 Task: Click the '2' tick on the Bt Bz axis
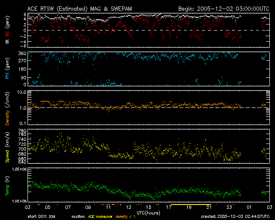coord(25,24)
